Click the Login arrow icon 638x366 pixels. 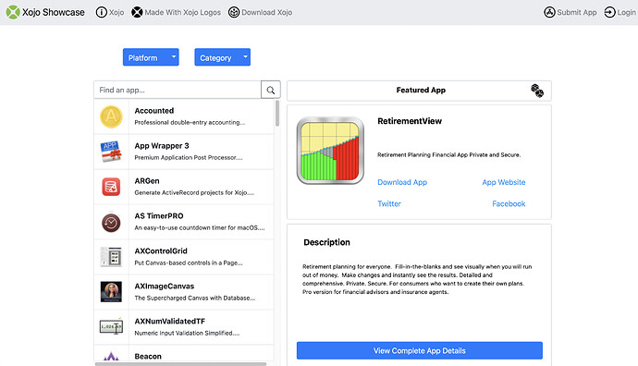click(x=609, y=12)
